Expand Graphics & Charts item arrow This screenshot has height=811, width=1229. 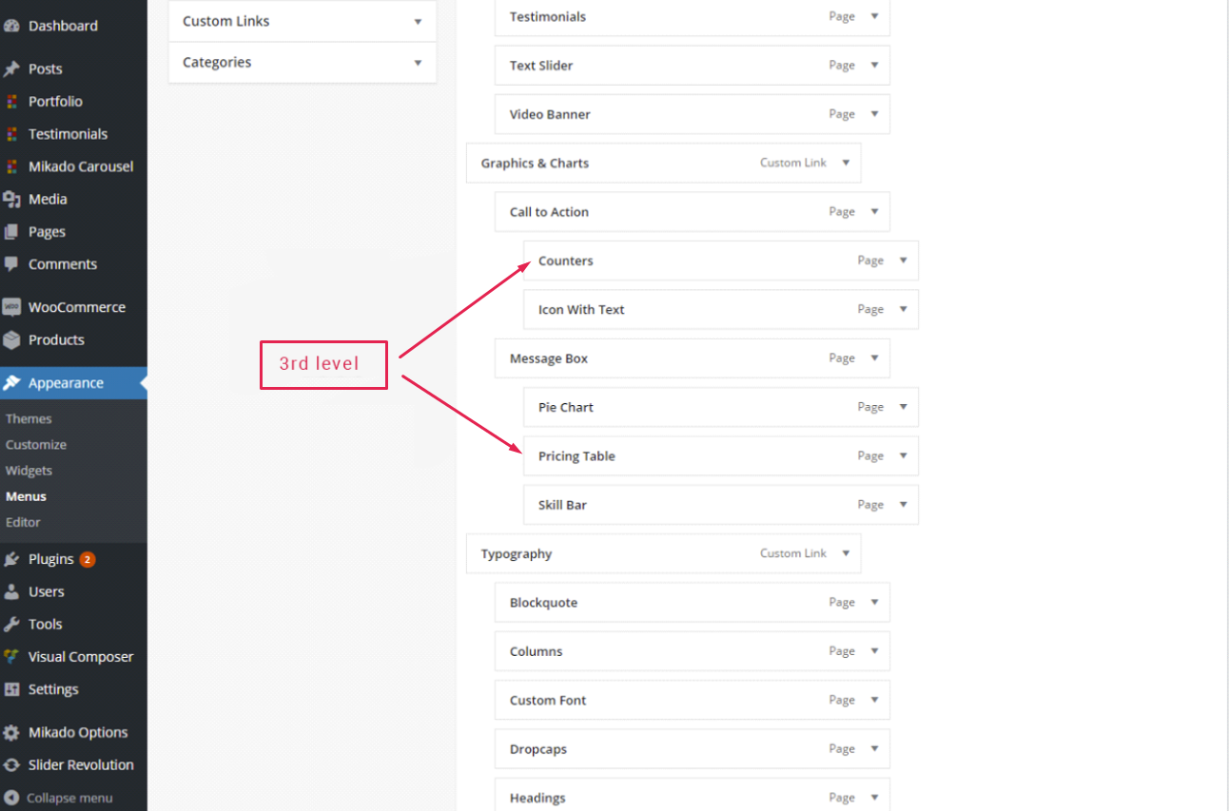click(846, 163)
